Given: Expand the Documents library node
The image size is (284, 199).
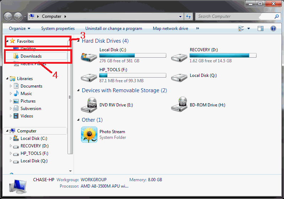Looking at the screenshot, I should (11, 86).
